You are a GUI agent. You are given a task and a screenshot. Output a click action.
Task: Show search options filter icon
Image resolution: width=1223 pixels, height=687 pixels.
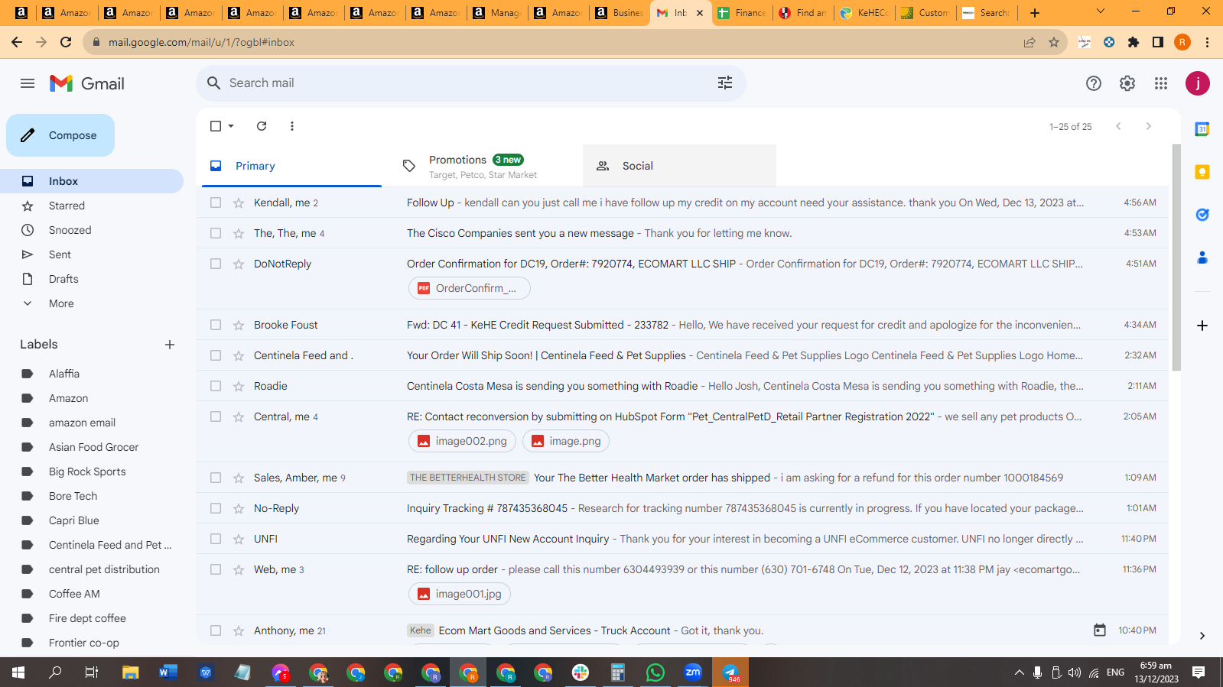pos(725,83)
